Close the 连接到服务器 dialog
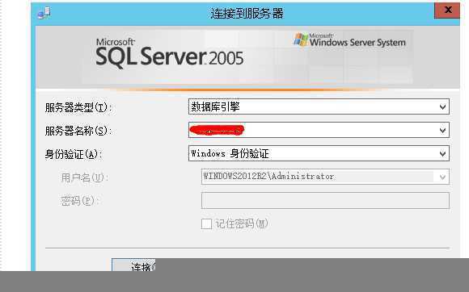Screen dimensions: 469x292 coord(447,10)
